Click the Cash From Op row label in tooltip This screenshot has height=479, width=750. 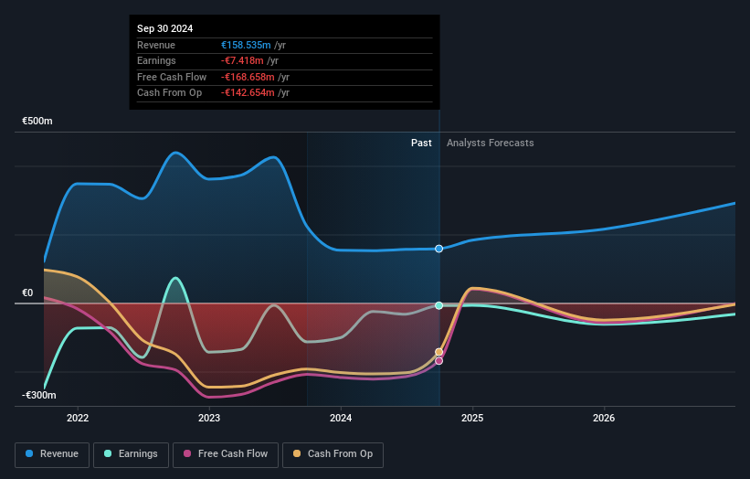169,93
